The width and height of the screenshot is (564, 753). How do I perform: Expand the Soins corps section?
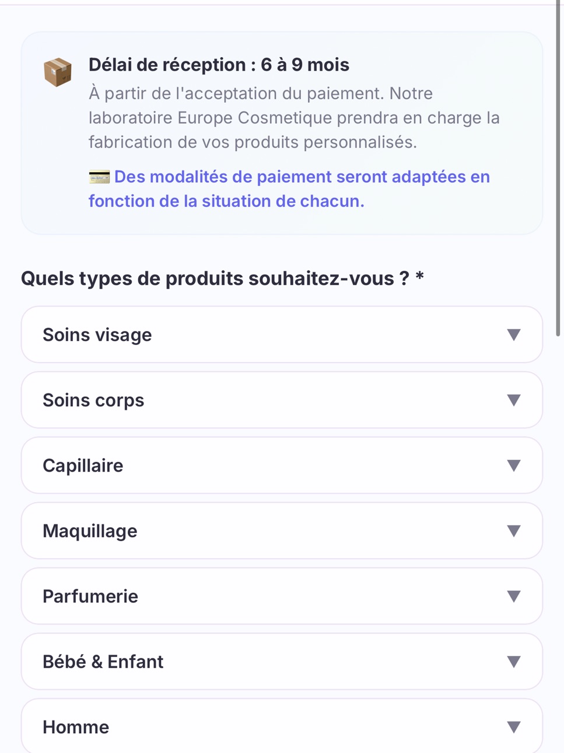[x=282, y=400]
